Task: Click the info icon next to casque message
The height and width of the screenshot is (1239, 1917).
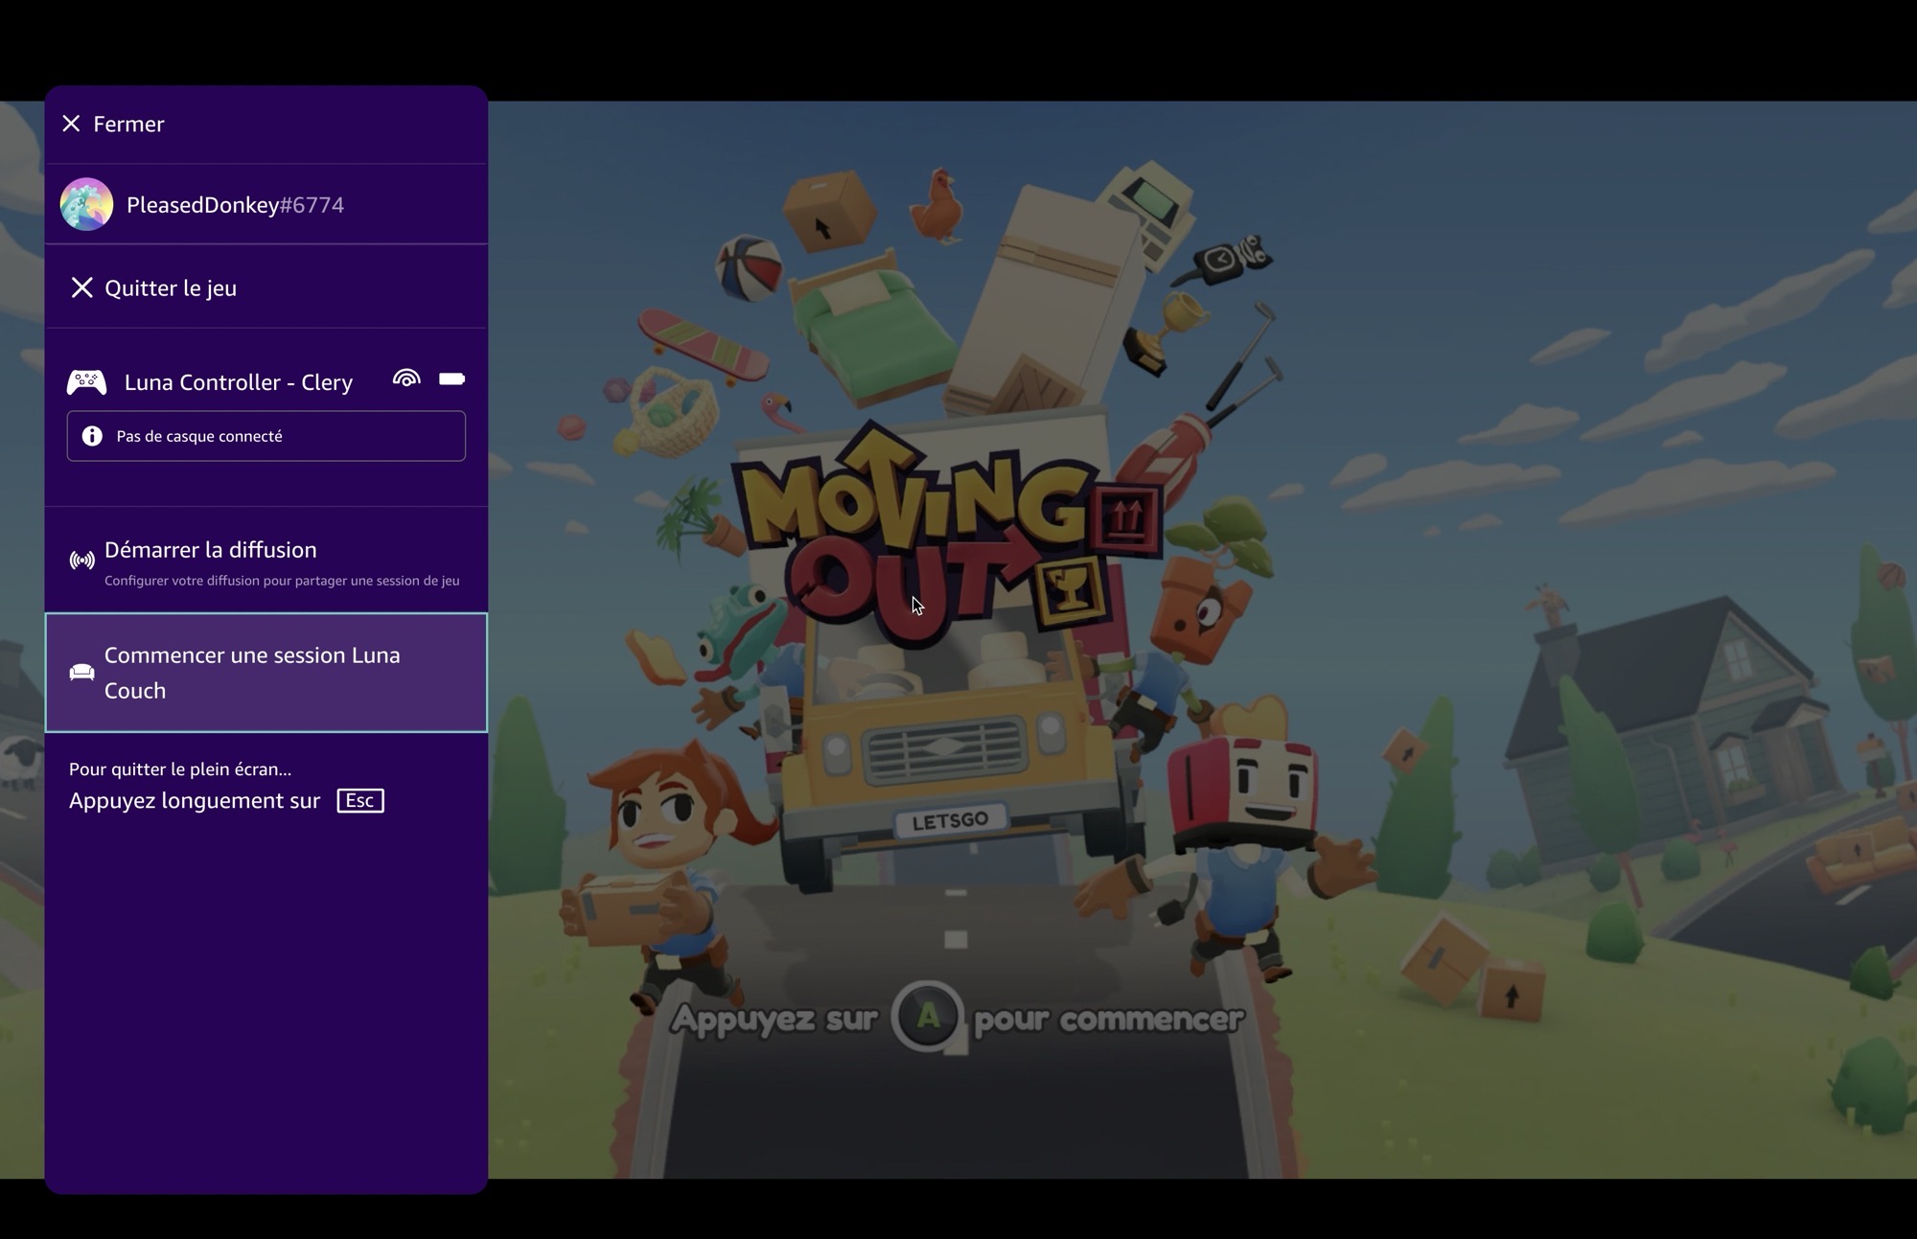Action: click(91, 436)
